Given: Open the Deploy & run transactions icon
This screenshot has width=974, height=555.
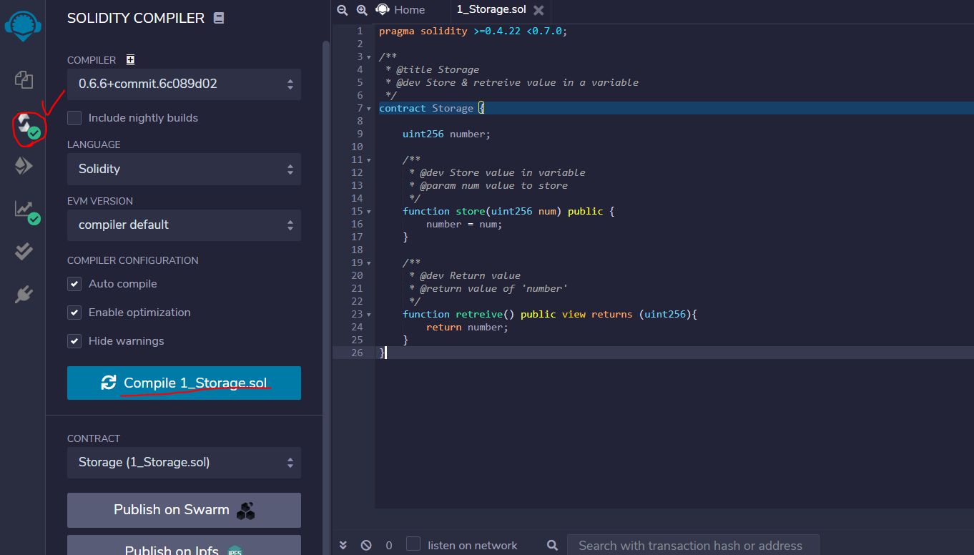Looking at the screenshot, I should 24,166.
